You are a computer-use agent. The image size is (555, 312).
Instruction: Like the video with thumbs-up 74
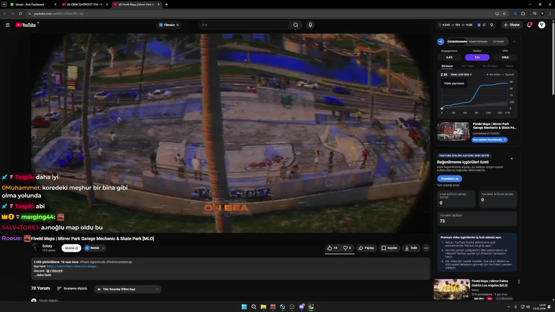(332, 248)
